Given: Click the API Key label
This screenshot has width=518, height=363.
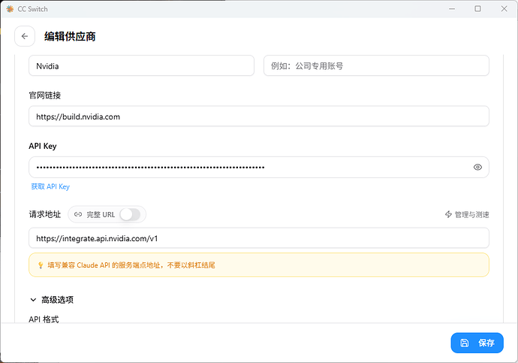Looking at the screenshot, I should click(43, 146).
